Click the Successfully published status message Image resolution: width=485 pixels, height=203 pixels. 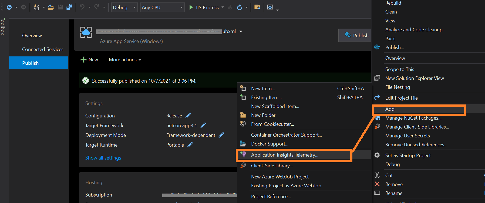144,81
